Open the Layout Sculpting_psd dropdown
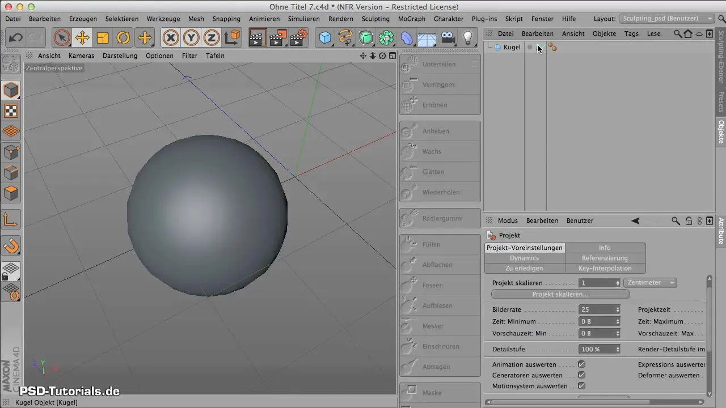726x408 pixels. (667, 19)
